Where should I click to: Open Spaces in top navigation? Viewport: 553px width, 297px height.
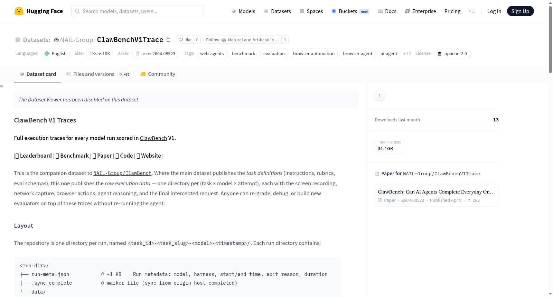point(311,11)
